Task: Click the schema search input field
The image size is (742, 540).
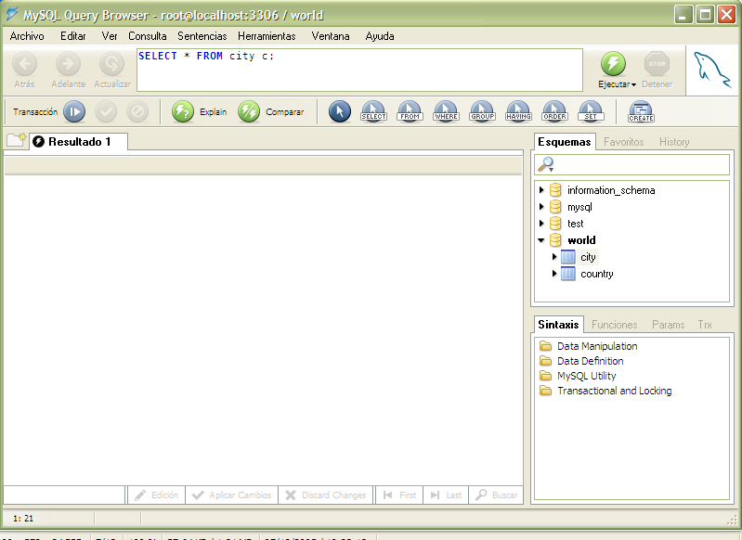Action: click(x=643, y=164)
